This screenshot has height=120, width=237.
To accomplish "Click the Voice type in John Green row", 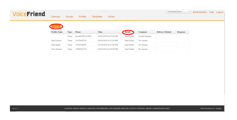I will tap(70, 45).
